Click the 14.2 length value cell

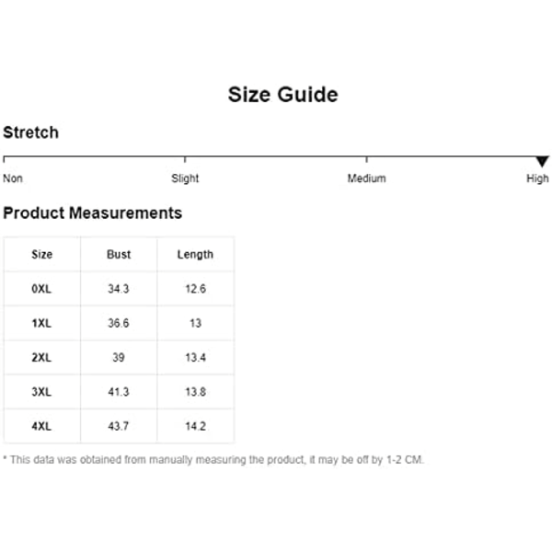pyautogui.click(x=196, y=426)
